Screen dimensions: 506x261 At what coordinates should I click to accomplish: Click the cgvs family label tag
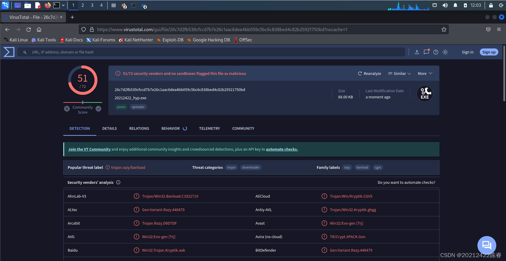point(378,167)
